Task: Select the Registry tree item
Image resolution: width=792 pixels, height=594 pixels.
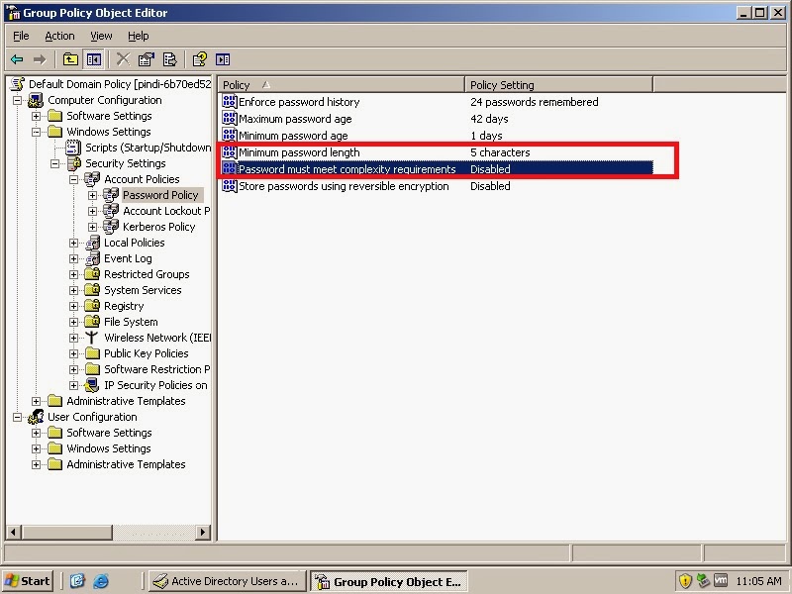Action: tap(124, 306)
